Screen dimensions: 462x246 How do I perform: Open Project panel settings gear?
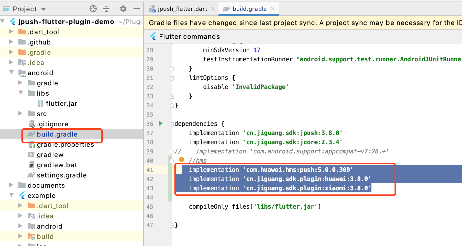123,9
